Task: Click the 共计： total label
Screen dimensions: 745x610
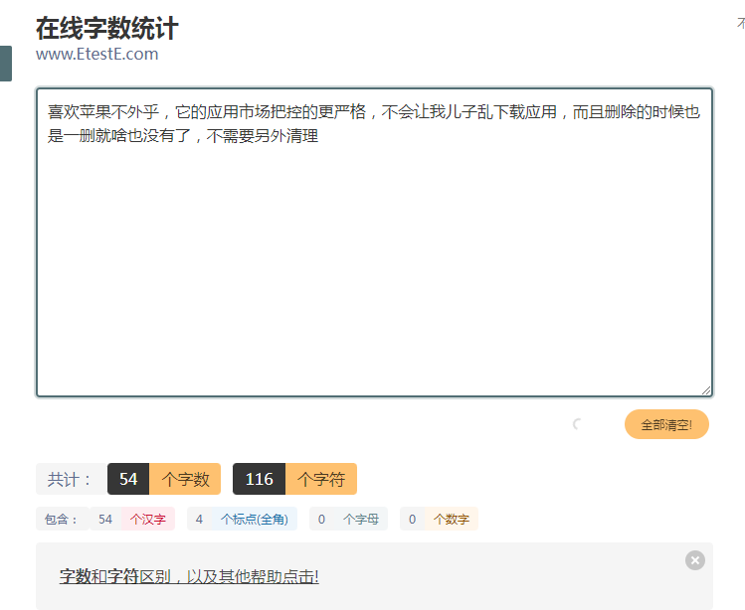Action: pos(71,479)
